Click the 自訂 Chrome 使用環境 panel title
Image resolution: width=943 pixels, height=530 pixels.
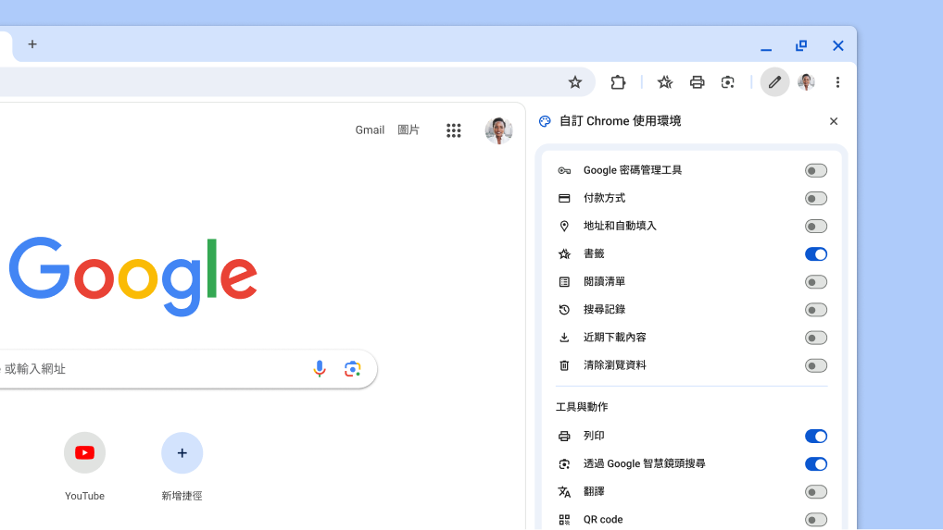(x=620, y=121)
